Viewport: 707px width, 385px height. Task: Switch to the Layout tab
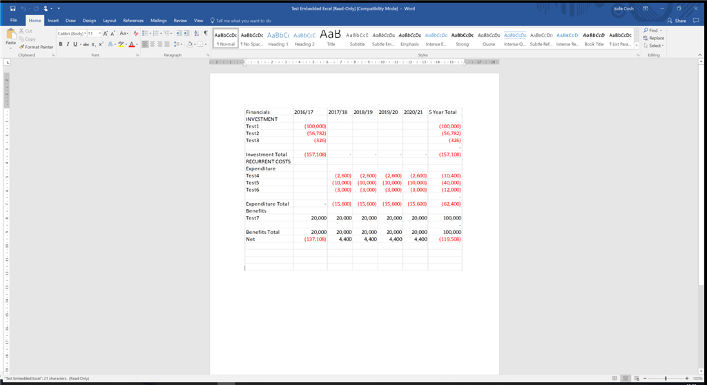(110, 21)
